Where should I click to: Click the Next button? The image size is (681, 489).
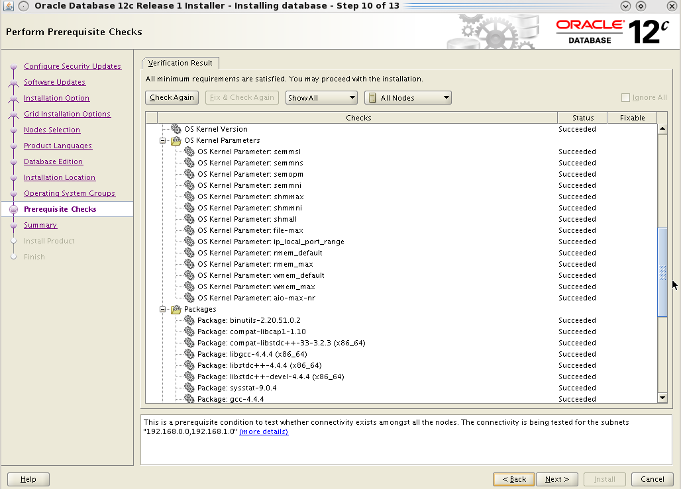[x=556, y=479]
